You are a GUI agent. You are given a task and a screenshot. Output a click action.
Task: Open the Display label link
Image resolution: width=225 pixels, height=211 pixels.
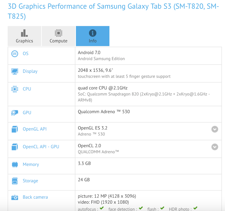coord(30,71)
